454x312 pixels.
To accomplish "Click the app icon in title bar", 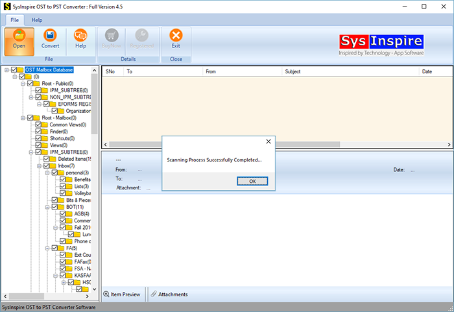I will coord(7,6).
